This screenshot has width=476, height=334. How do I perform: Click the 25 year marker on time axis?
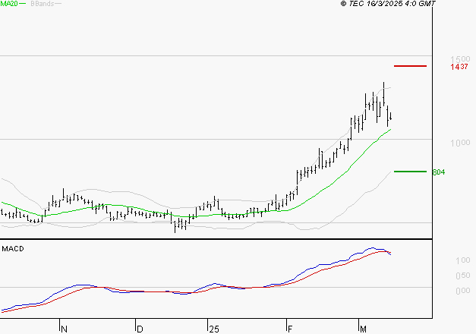coord(214,329)
